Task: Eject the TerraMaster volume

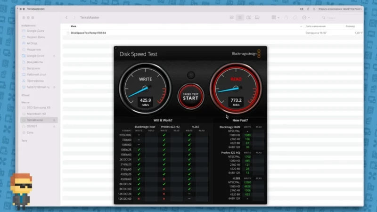Action: tap(54, 120)
